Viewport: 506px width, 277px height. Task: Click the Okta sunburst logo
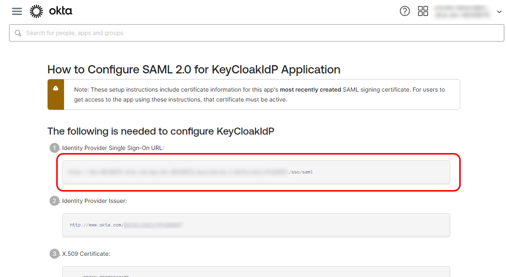36,11
